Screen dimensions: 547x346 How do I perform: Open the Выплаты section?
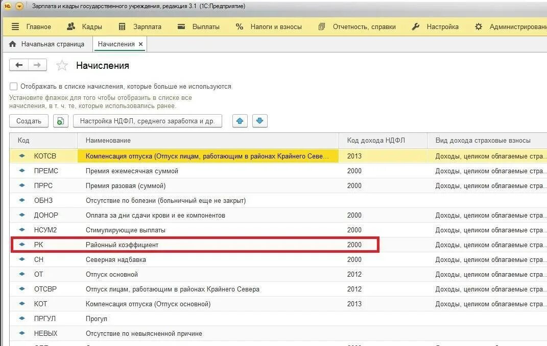[x=206, y=27]
